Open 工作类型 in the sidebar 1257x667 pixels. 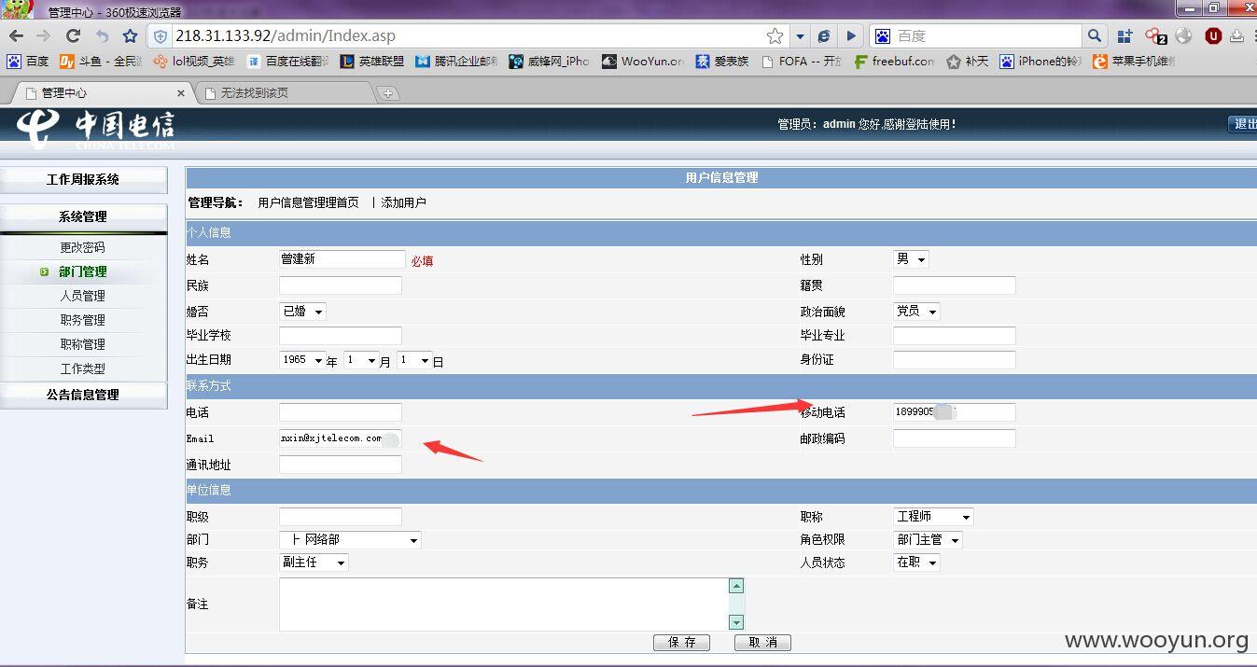[x=83, y=368]
